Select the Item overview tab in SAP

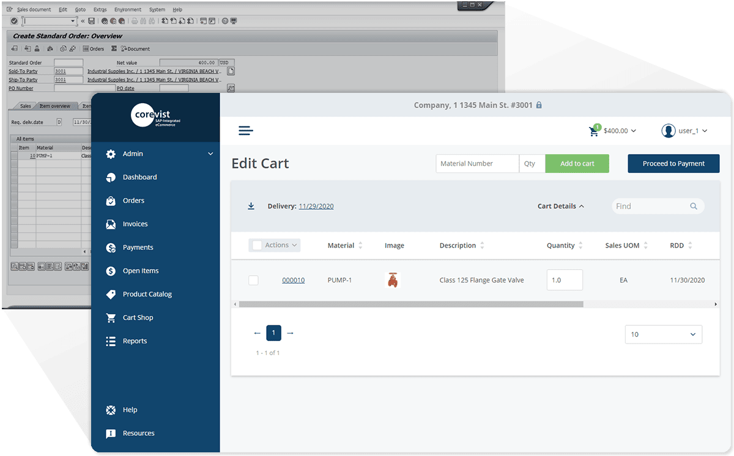[x=55, y=106]
